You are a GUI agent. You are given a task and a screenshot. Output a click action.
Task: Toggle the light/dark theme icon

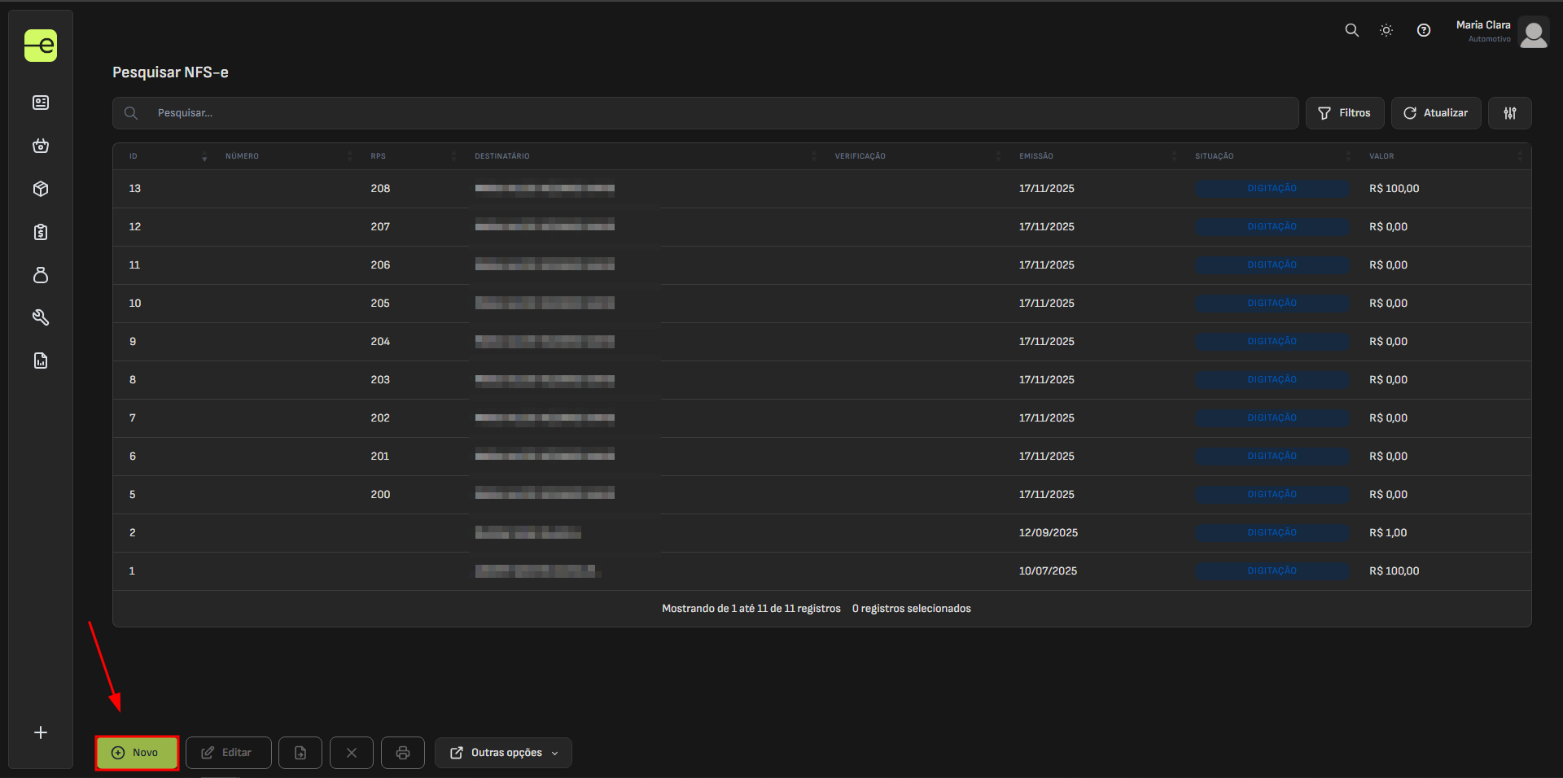coord(1386,30)
